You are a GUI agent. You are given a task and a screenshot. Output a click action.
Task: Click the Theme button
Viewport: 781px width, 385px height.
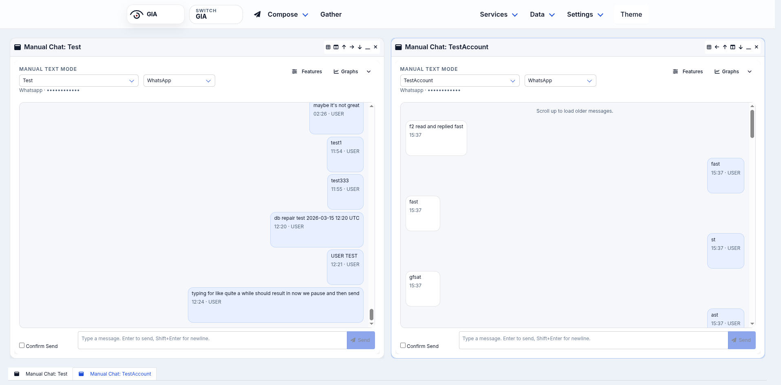(631, 14)
